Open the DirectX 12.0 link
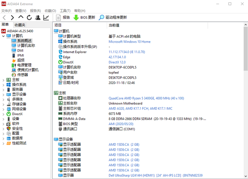 click(117, 62)
